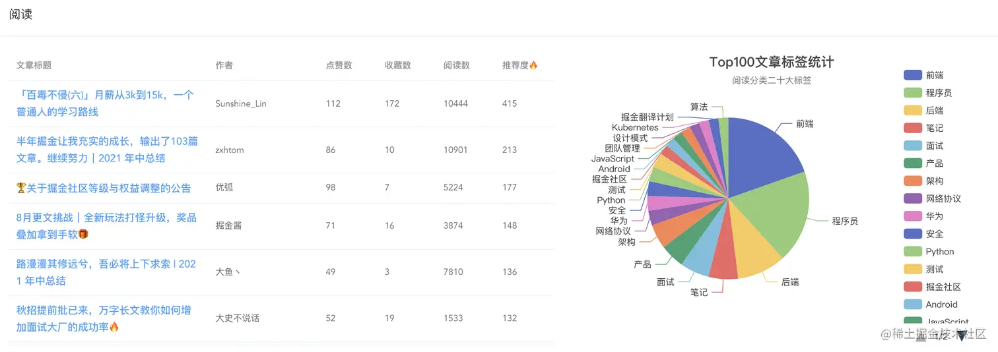998x352 pixels.
Task: Click author zxhtom
Action: pyautogui.click(x=230, y=150)
